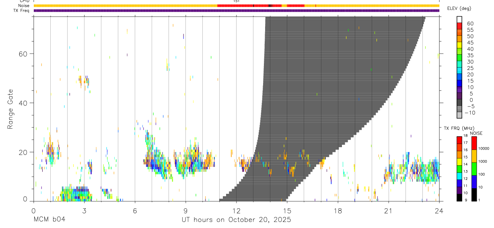Click the dark gray elevation swatch between -5 and 0
Image resolution: width=494 pixels, height=228 pixels.
(459, 103)
